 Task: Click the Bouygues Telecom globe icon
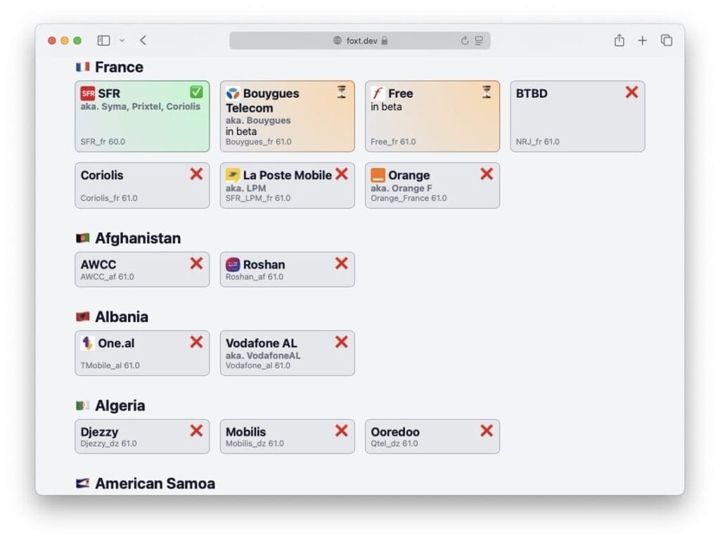[x=232, y=92]
